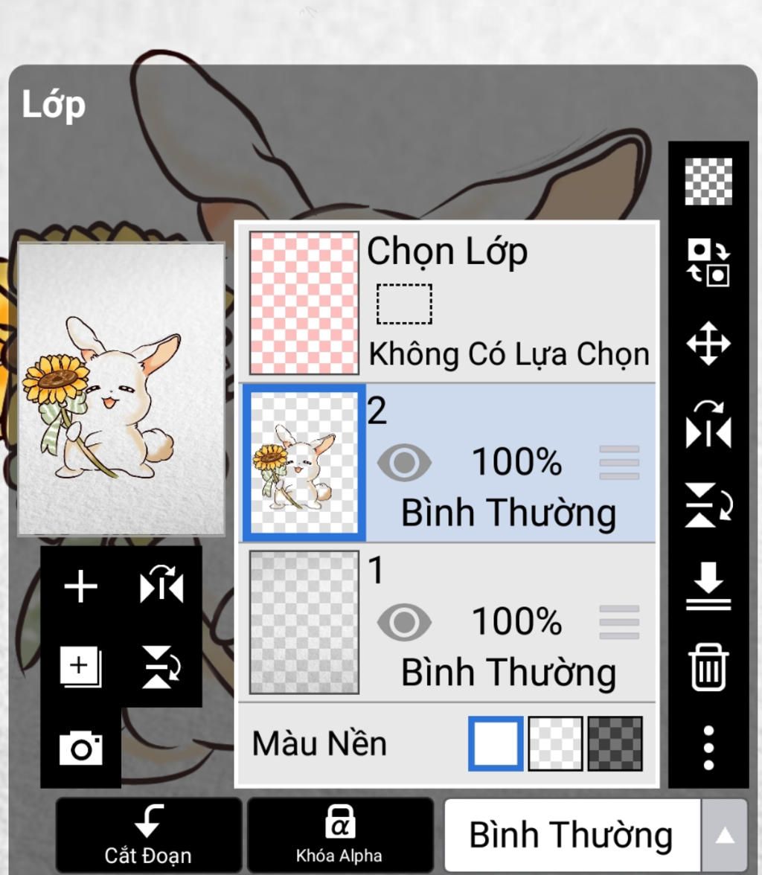Flip layer vertically in right toolbar
762x875 pixels.
click(x=708, y=505)
